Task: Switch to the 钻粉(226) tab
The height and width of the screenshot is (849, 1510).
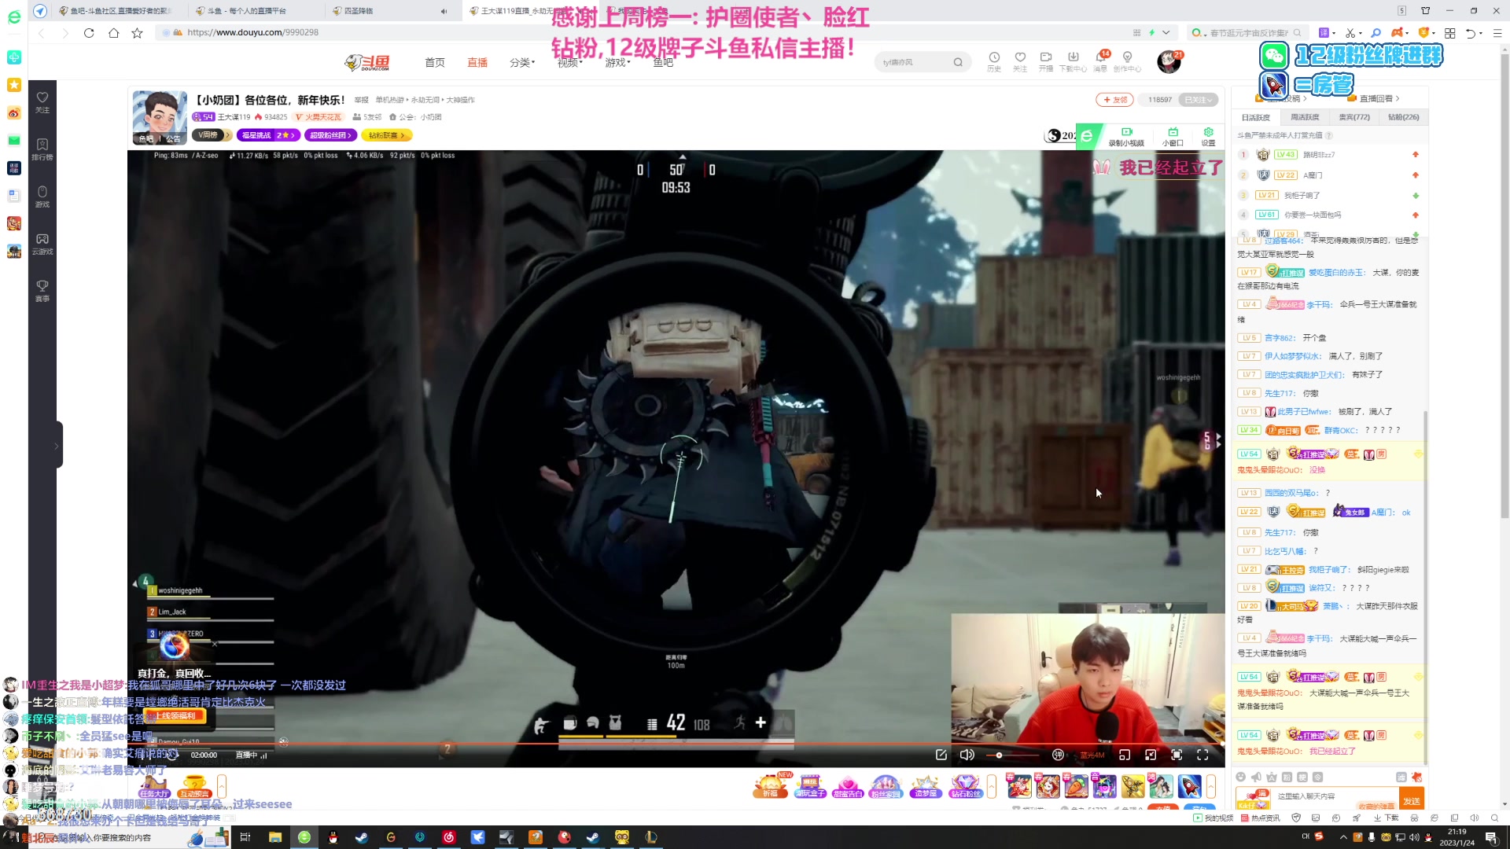Action: click(x=1403, y=117)
